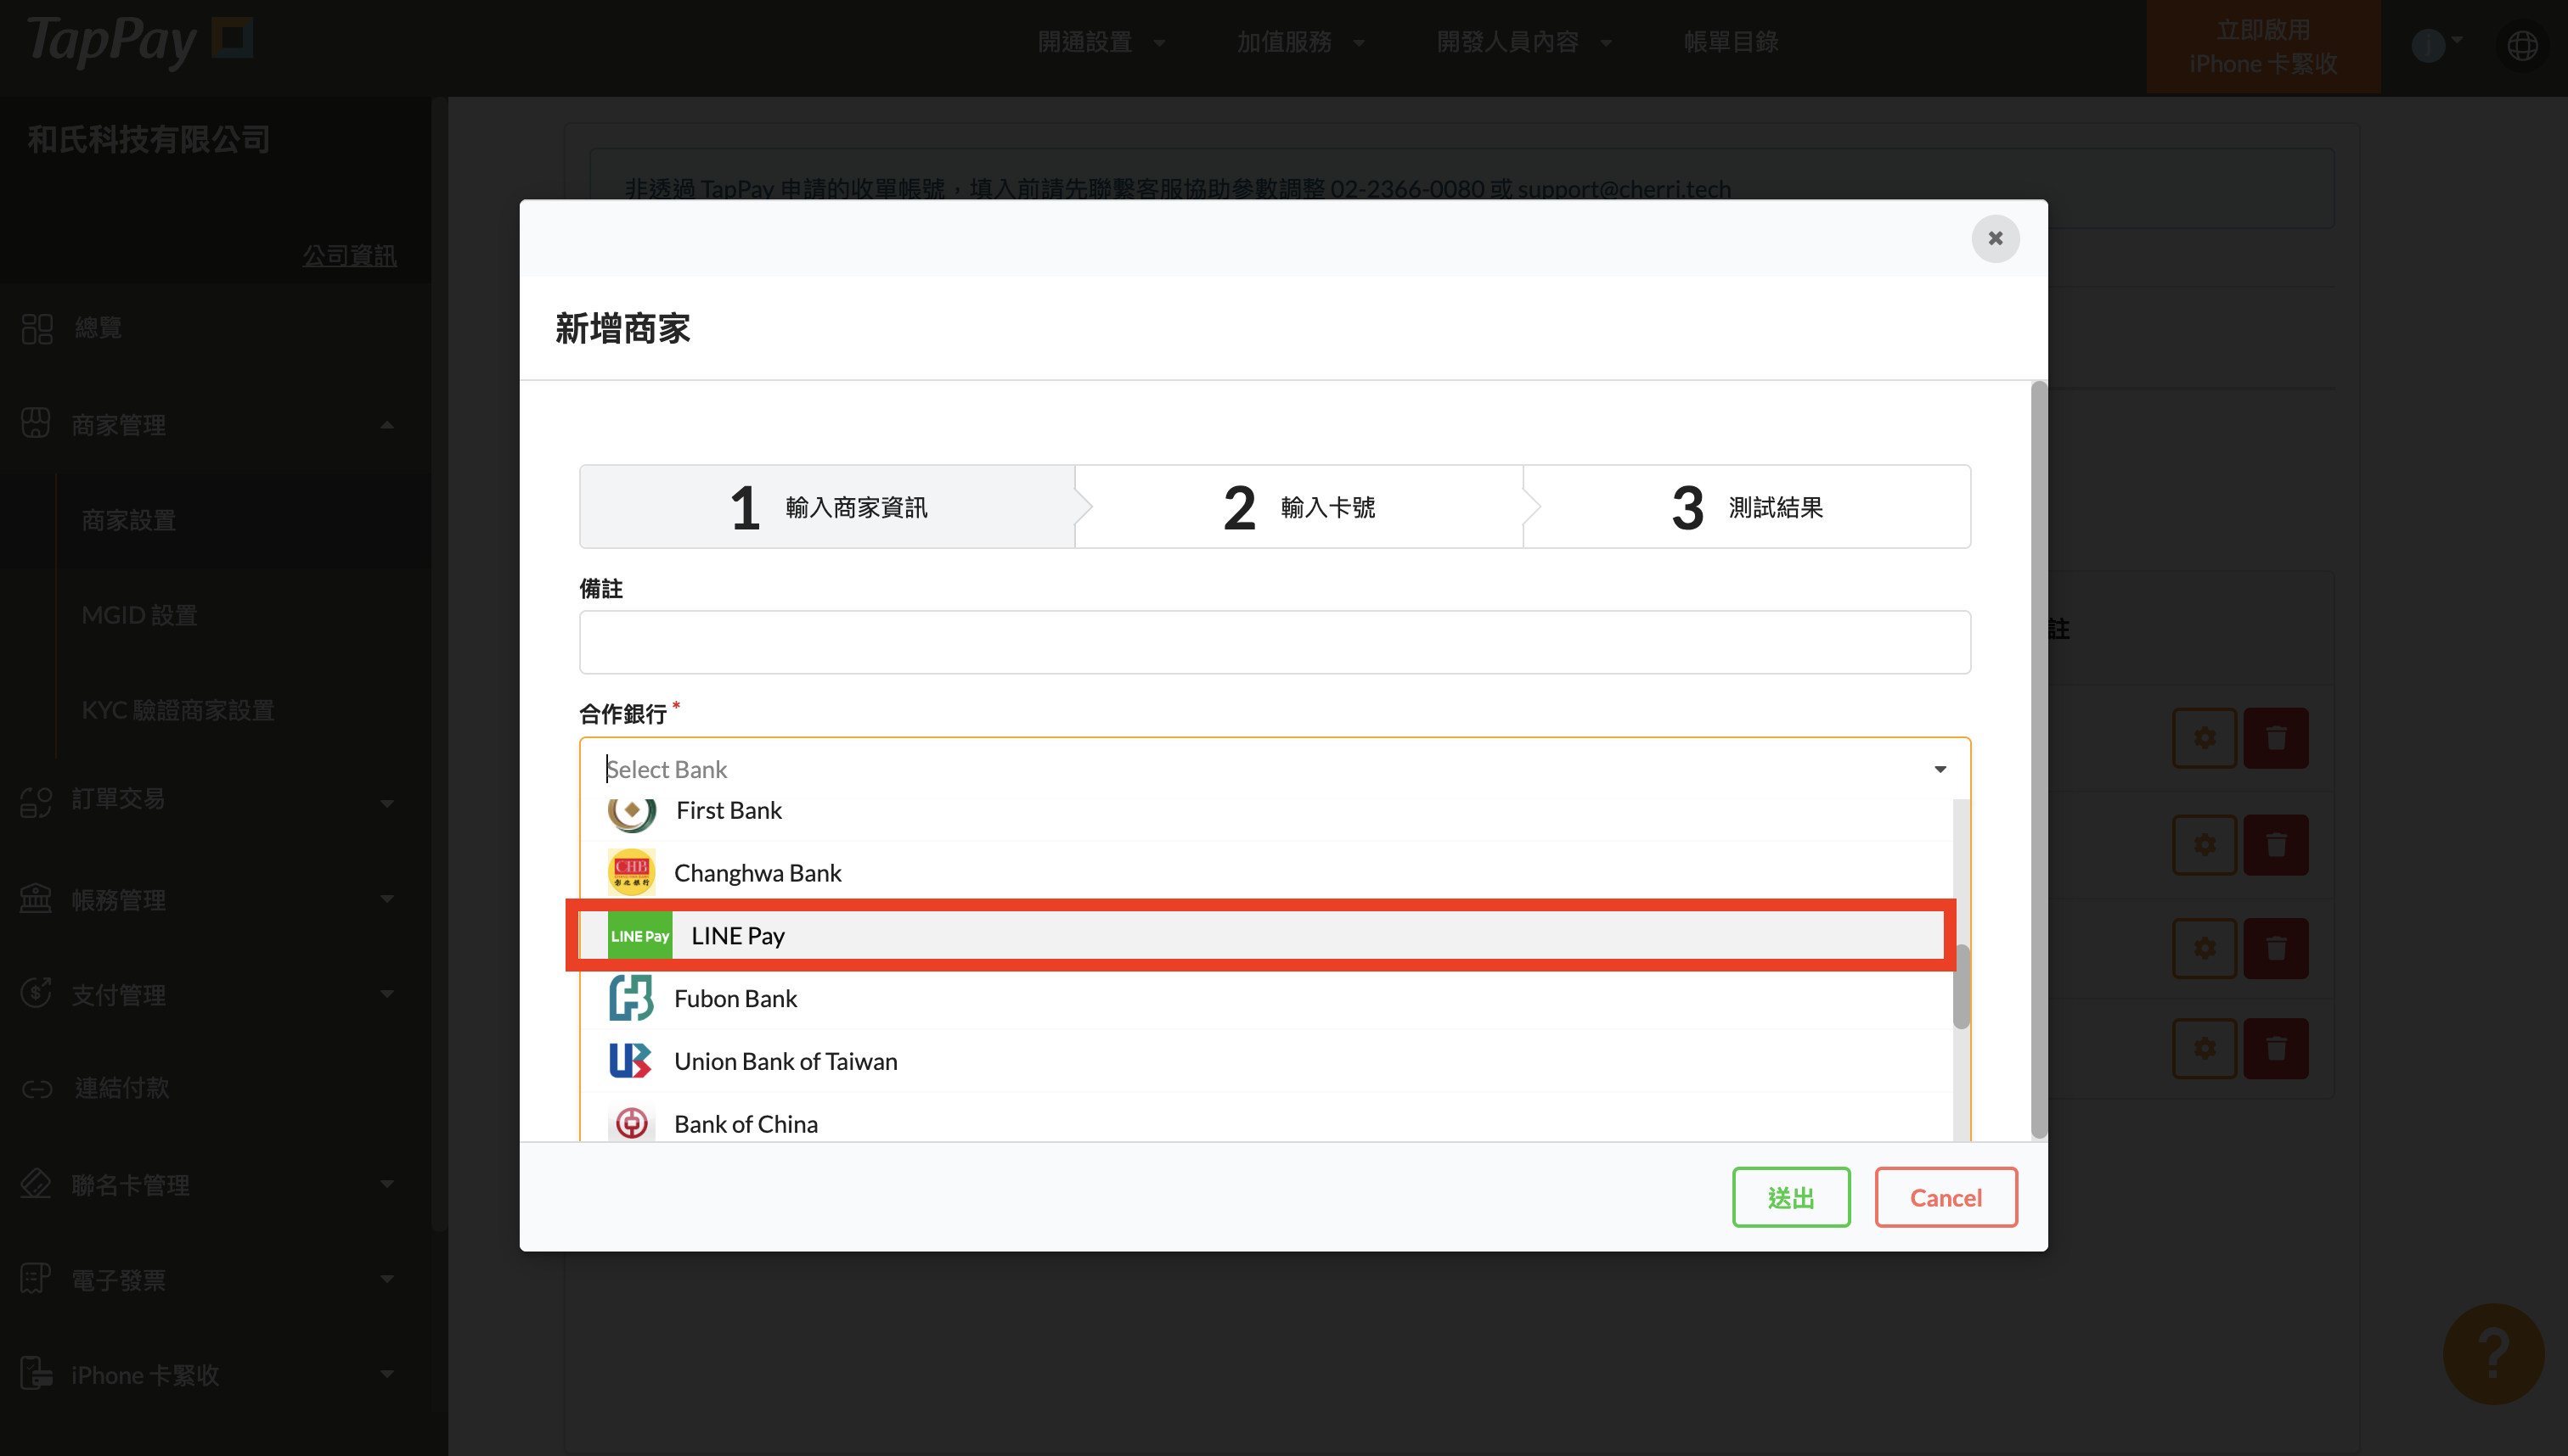
Task: Click the first row gear settings icon
Action: coord(2204,738)
